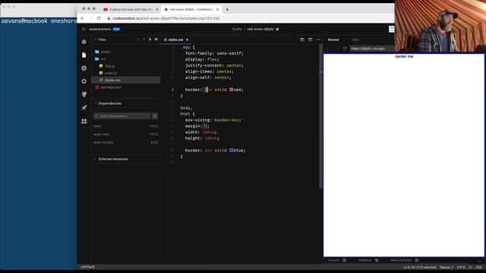Click the UTF-8 encoding status item
This screenshot has height=273, width=486.
point(461,267)
